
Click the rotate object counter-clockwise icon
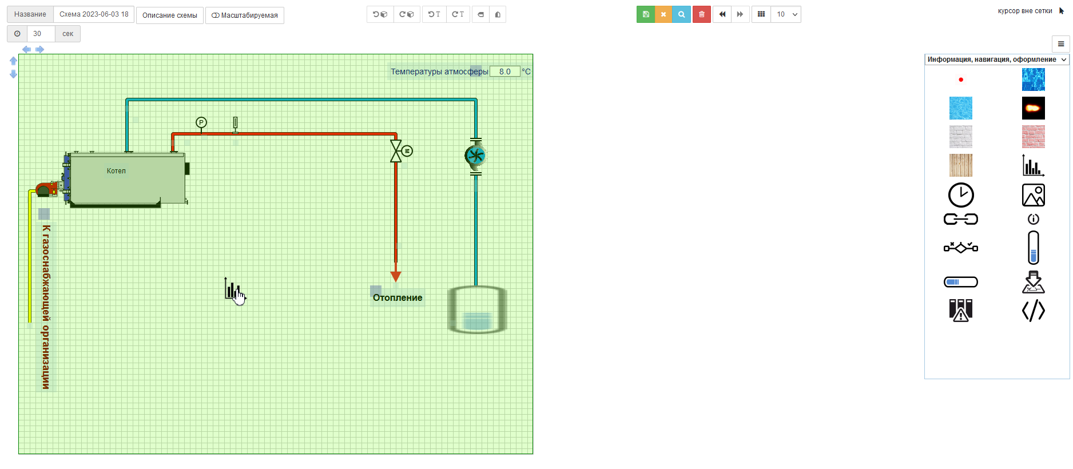coord(380,14)
